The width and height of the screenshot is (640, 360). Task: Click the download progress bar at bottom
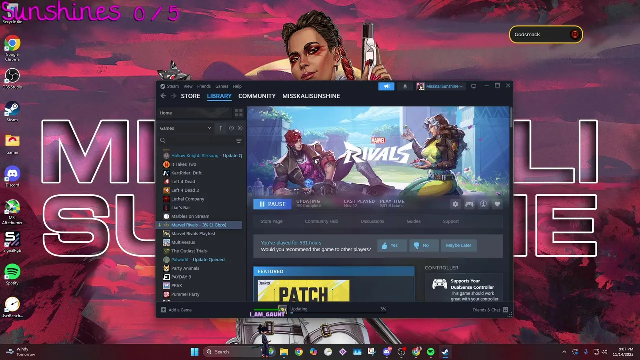coord(338,314)
